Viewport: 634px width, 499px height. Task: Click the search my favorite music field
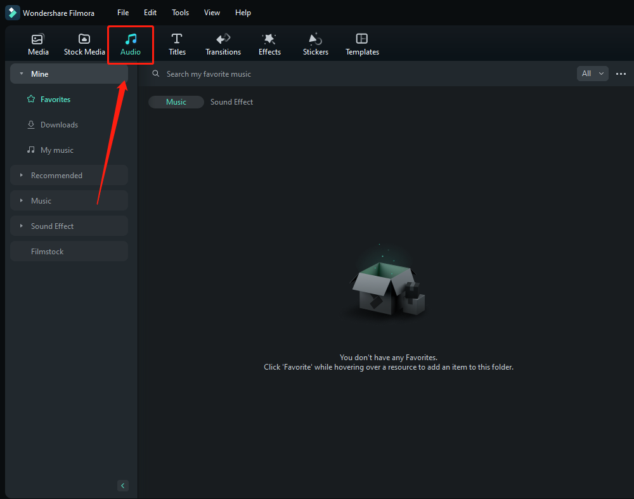[x=317, y=74]
